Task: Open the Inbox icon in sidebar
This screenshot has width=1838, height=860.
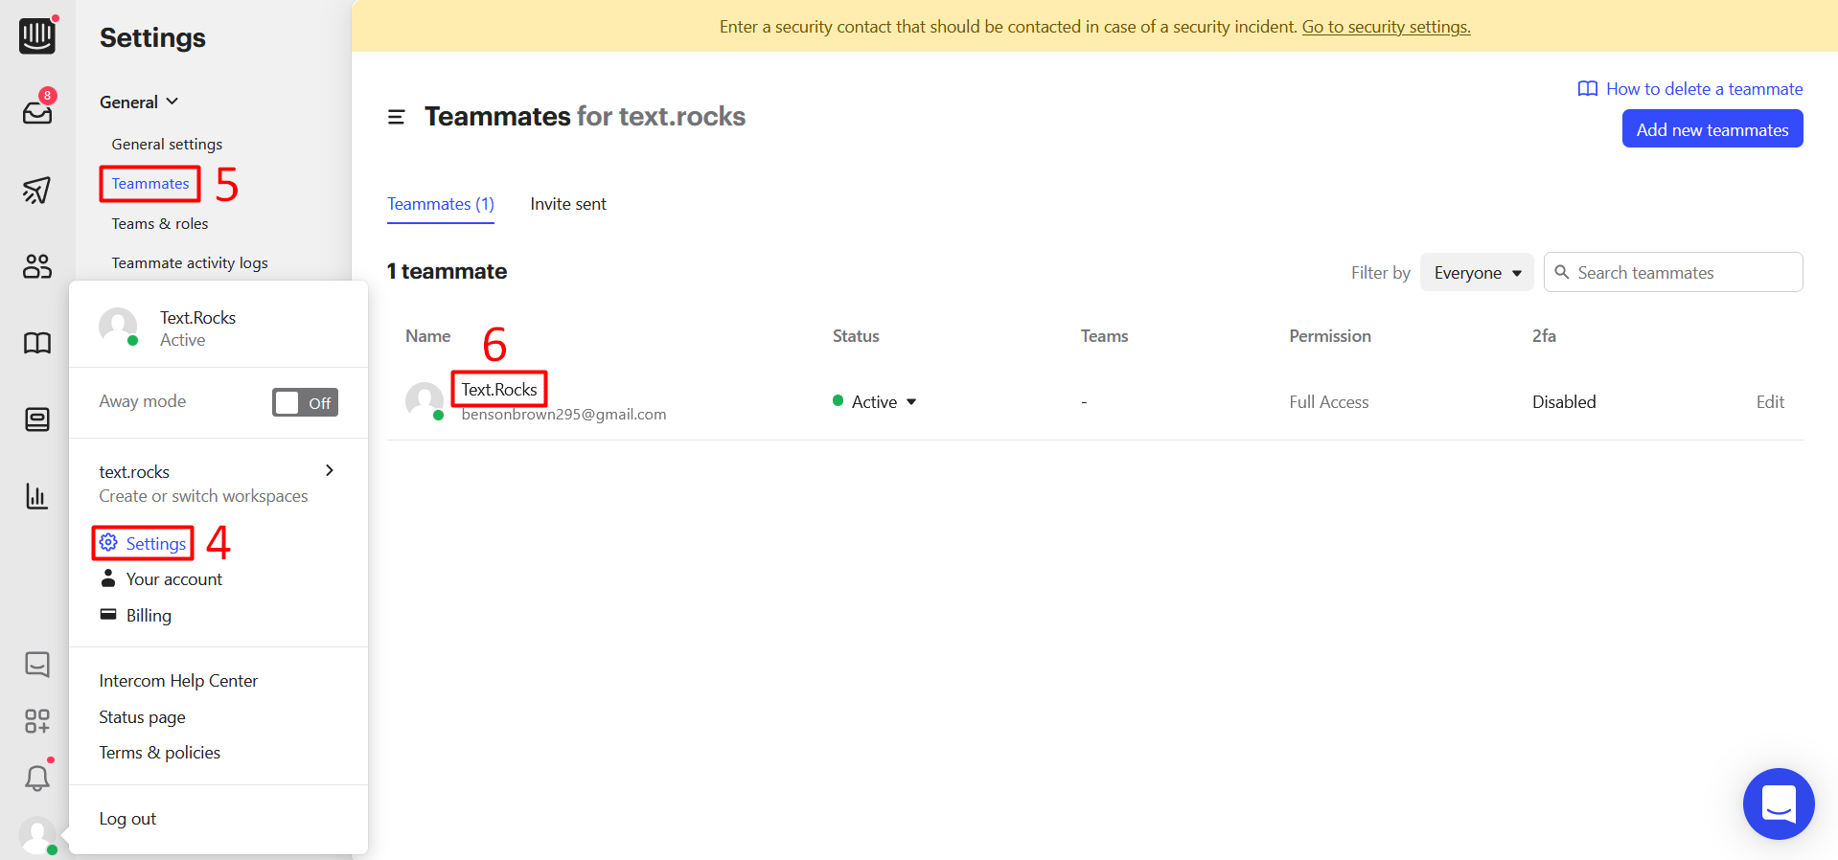Action: pos(37,112)
